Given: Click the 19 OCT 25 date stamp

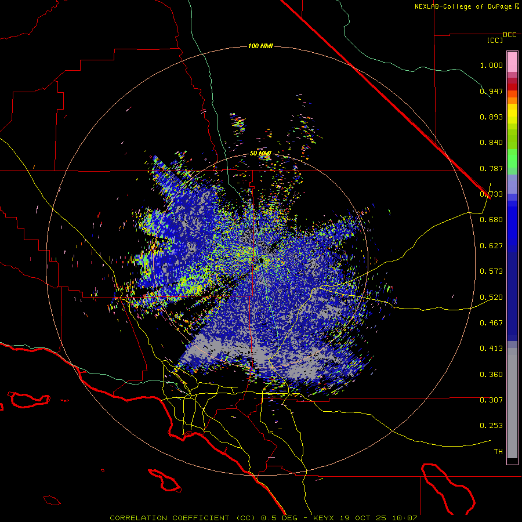Looking at the screenshot, I should 364,518.
